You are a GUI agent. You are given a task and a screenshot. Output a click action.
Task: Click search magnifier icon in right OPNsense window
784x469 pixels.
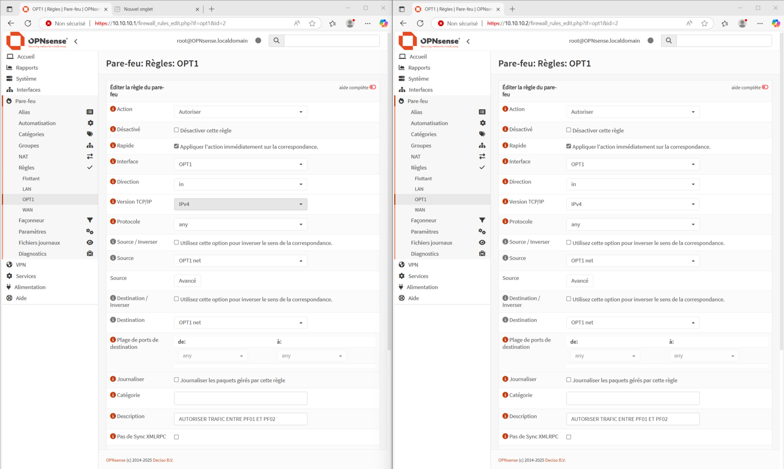click(669, 41)
